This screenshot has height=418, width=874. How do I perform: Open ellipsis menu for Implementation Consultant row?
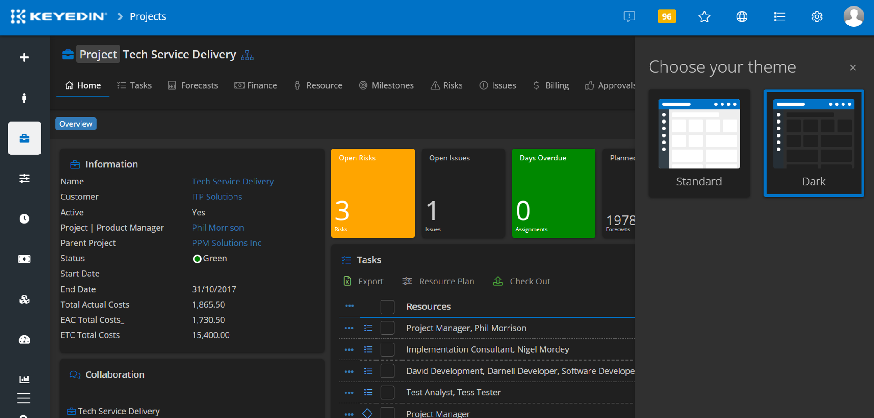coord(349,350)
